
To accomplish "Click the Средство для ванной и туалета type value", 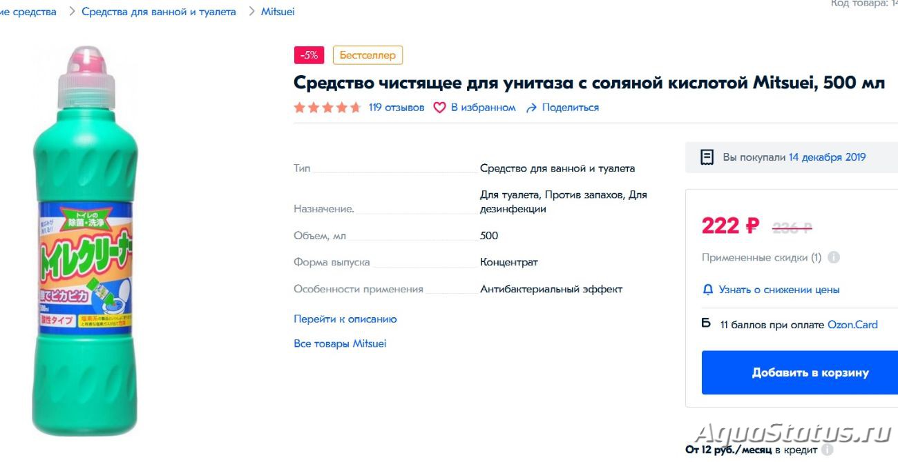I will tap(557, 168).
